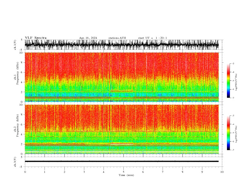This screenshot has width=250, height=193.
Task: Click the 'start UT = 1:20:1' text
Action: pyautogui.click(x=152, y=38)
